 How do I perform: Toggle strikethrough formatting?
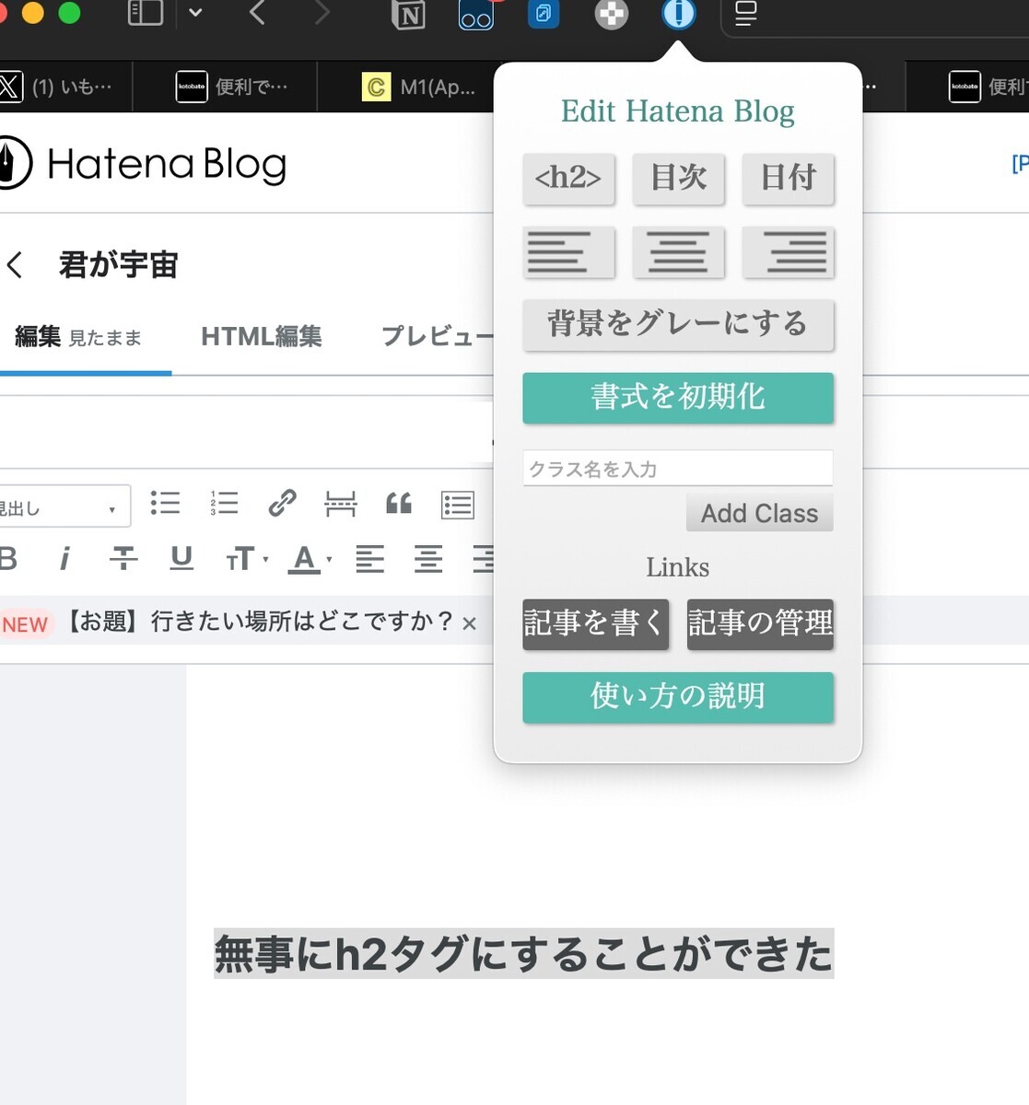point(123,558)
